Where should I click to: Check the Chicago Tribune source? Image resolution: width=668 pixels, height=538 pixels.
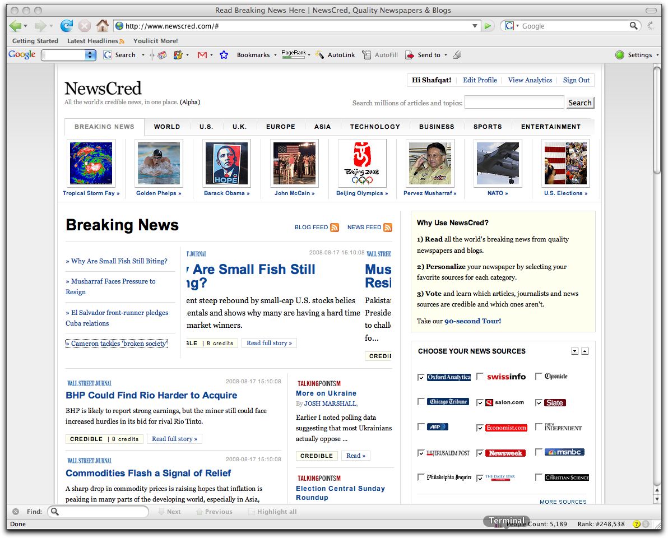(421, 402)
